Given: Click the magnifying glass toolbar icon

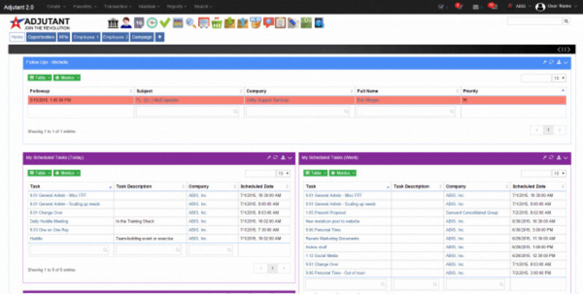Looking at the screenshot, I should coord(191,23).
